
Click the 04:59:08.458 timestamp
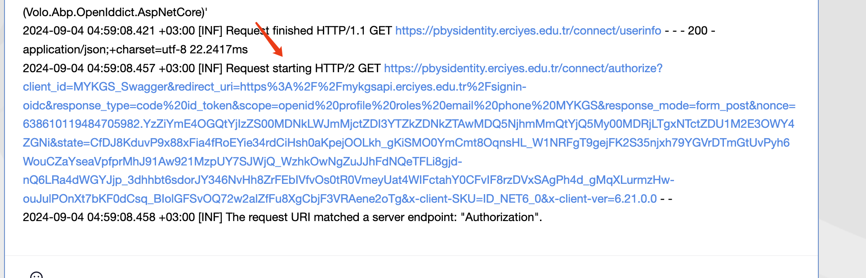121,217
